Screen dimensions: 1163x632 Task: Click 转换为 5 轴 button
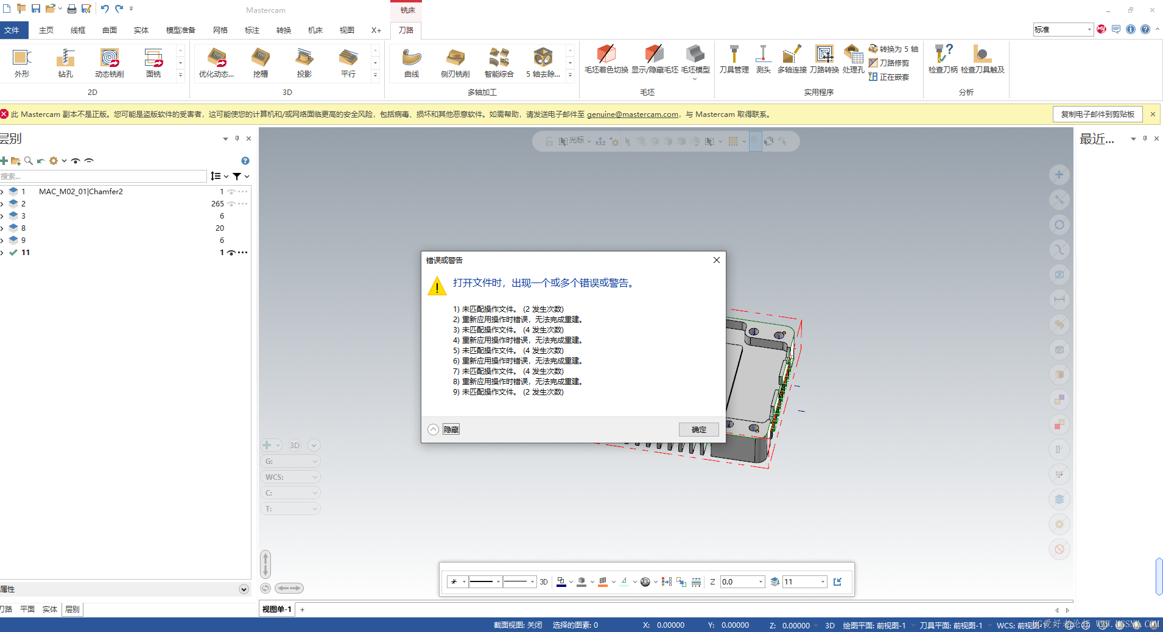pos(893,49)
